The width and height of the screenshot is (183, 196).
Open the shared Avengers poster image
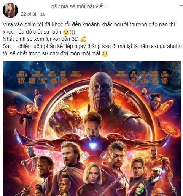pos(92,129)
